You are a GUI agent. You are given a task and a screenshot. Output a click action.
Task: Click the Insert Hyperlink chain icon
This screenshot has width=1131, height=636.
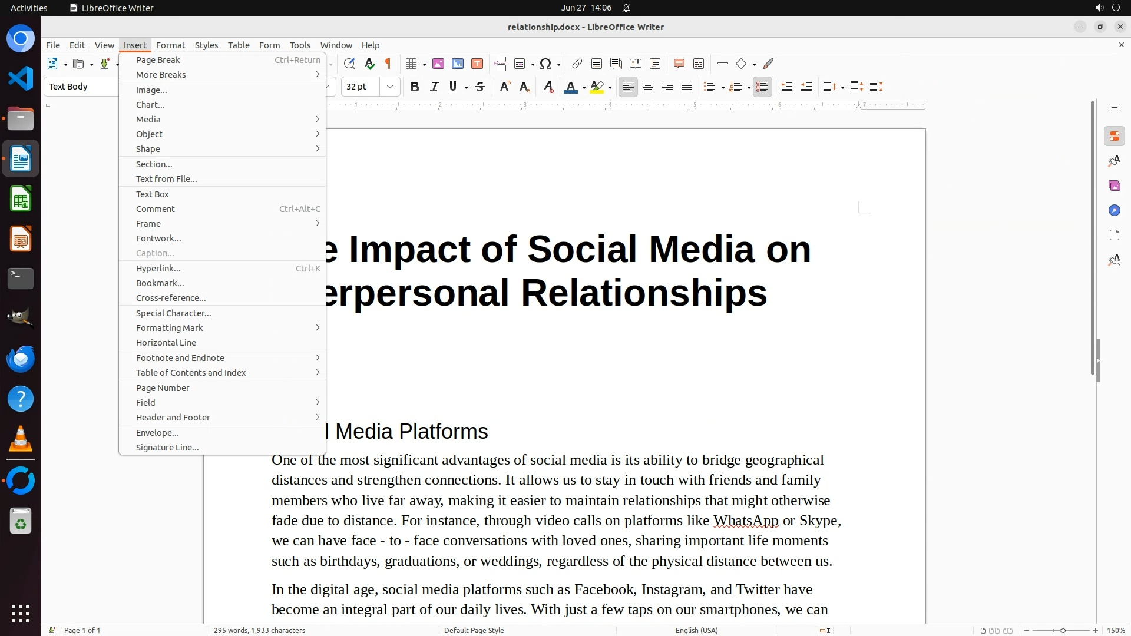coord(577,64)
